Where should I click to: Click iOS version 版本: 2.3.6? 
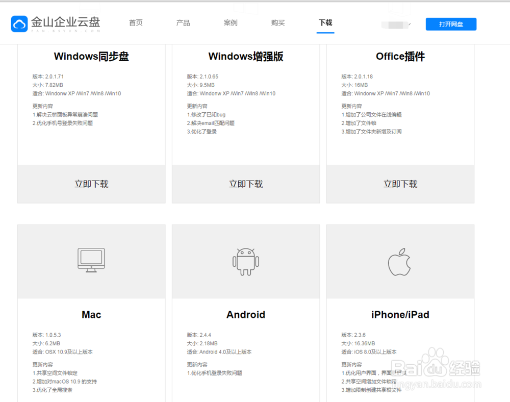point(353,335)
